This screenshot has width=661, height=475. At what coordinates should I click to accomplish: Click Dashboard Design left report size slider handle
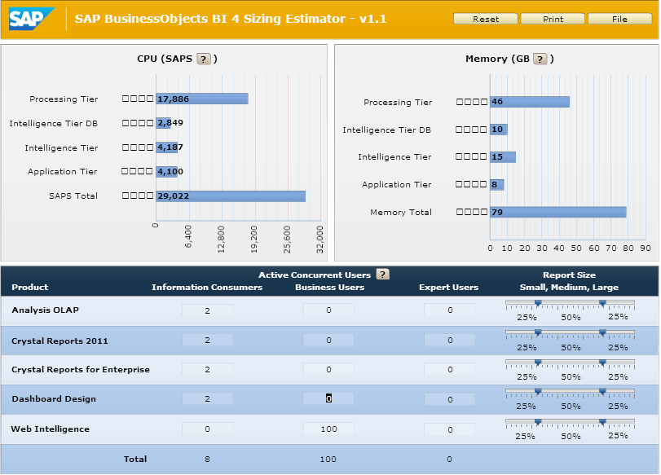(x=538, y=392)
